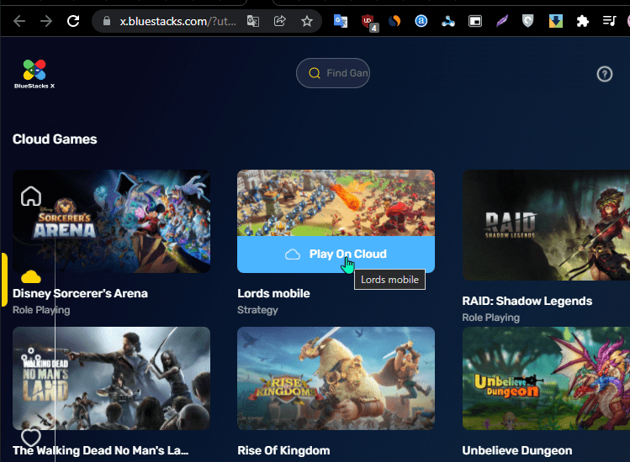This screenshot has height=462, width=630.
Task: Click the blue connected-nodes extension icon
Action: pos(448,21)
